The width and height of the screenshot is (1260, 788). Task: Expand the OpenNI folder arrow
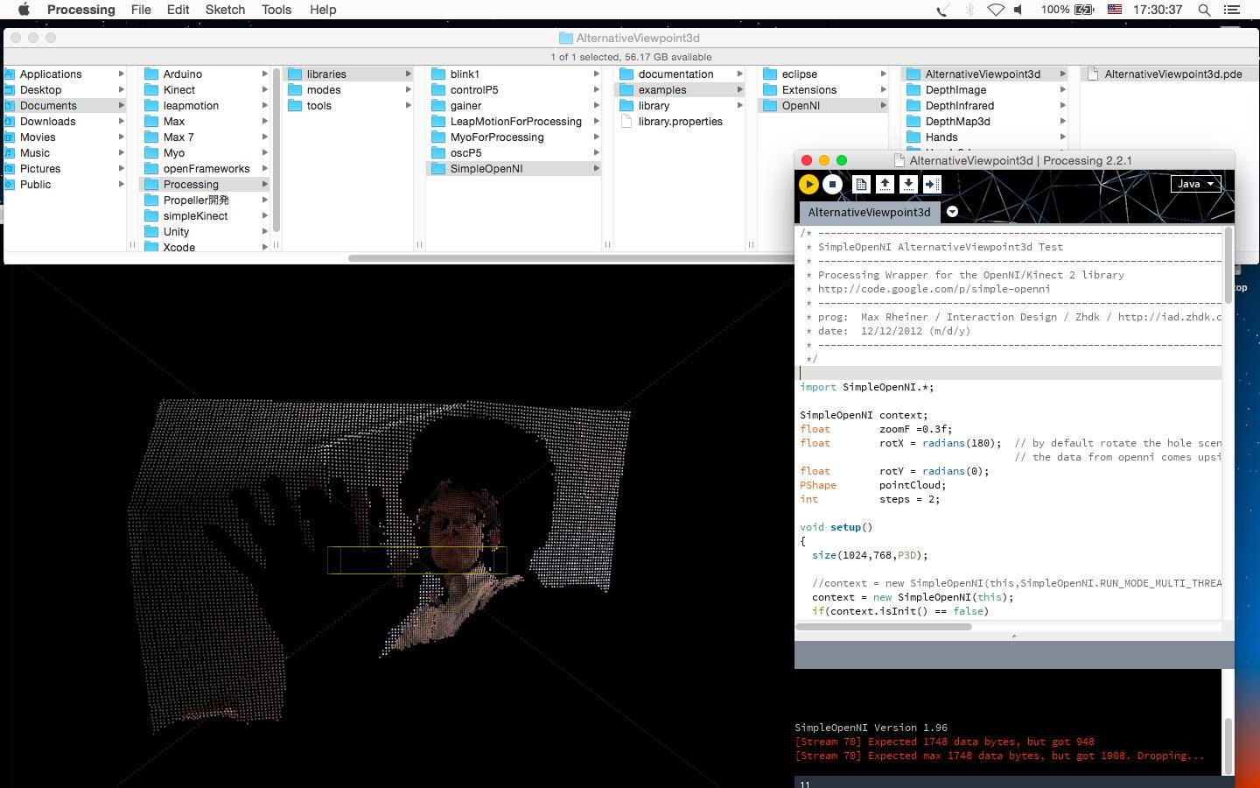tap(883, 106)
